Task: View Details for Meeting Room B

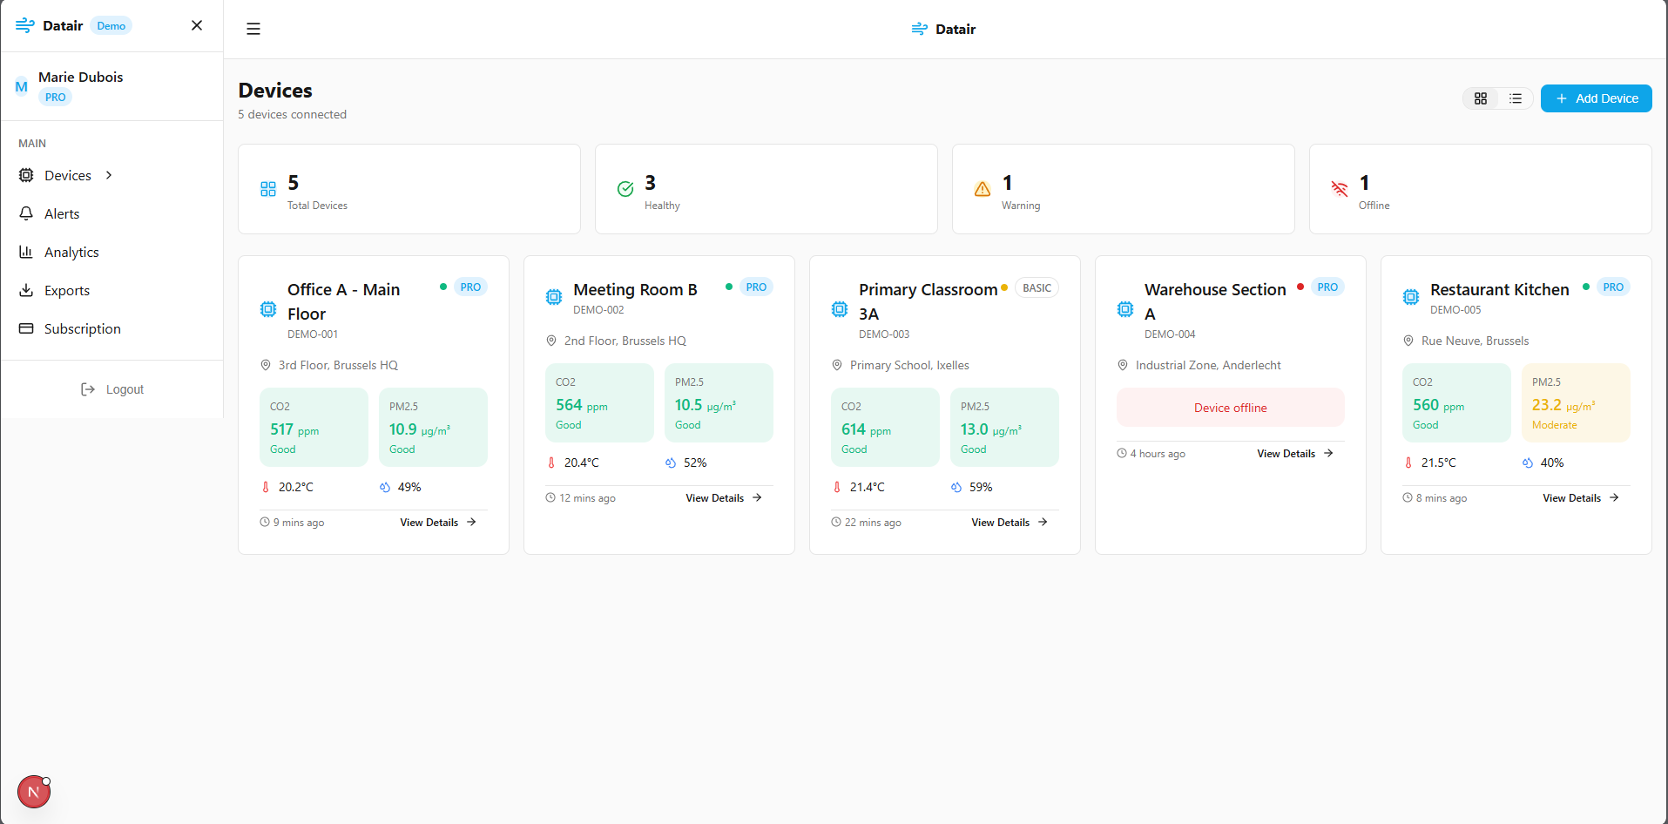Action: click(x=724, y=498)
